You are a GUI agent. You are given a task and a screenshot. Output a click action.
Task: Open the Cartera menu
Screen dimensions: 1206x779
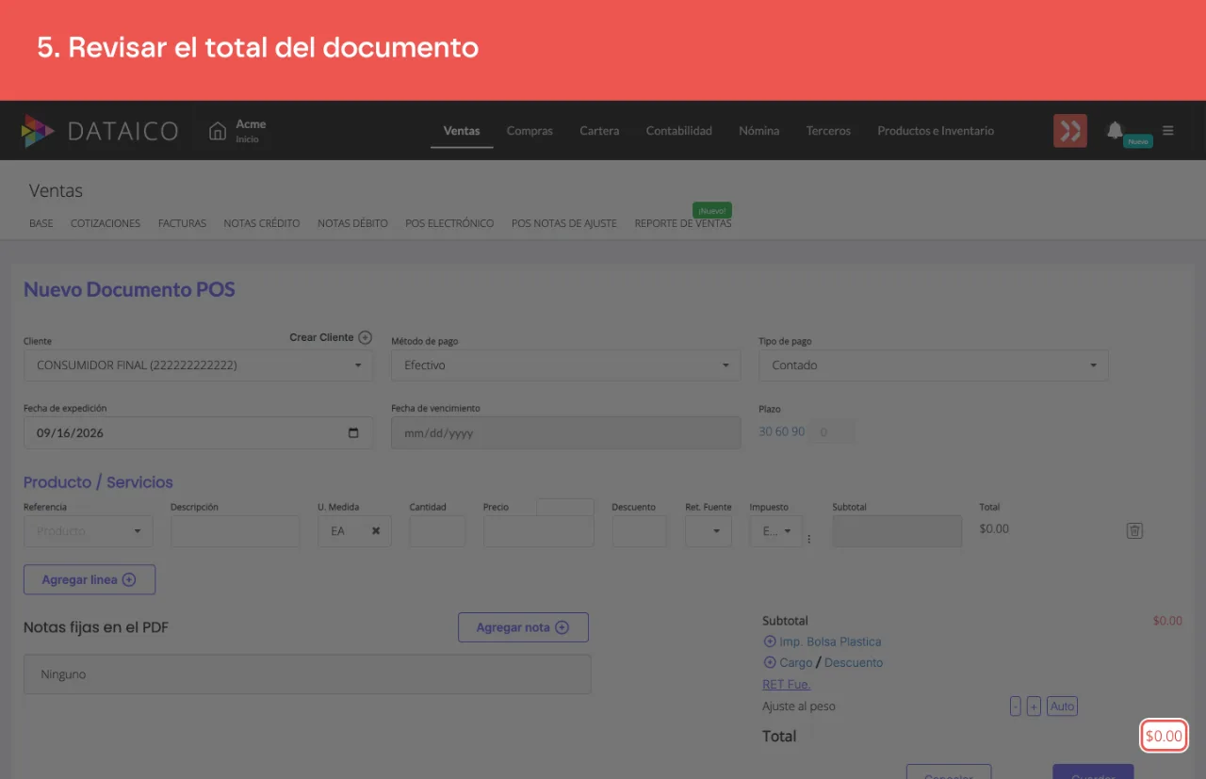(x=599, y=131)
